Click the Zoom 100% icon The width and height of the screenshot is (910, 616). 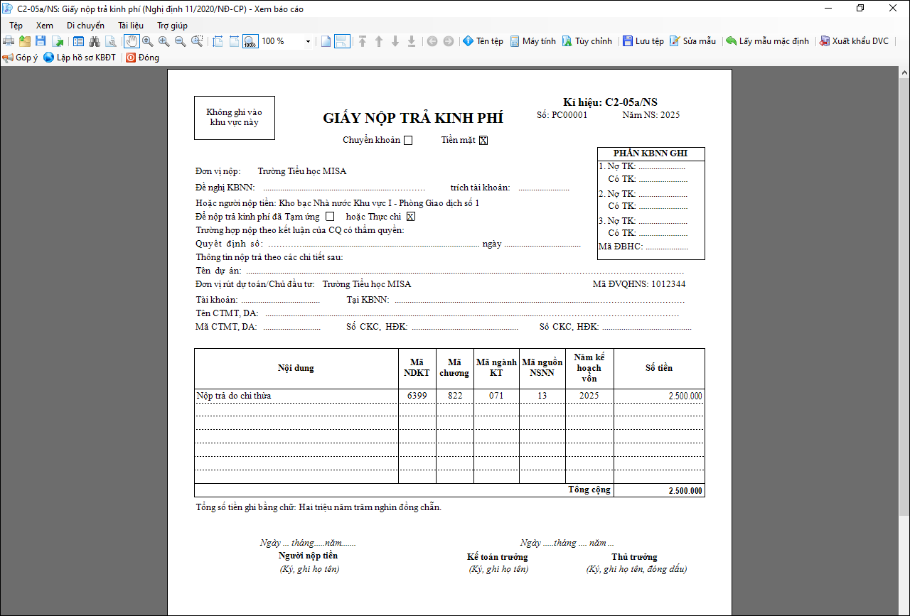tap(250, 41)
